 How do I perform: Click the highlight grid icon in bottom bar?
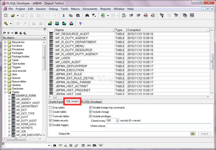(71, 145)
